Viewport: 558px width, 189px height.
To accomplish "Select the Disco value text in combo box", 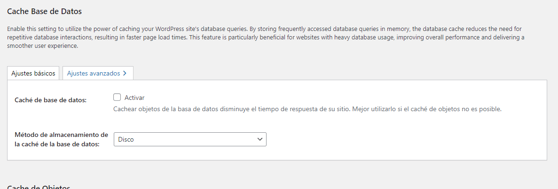I will pos(126,140).
